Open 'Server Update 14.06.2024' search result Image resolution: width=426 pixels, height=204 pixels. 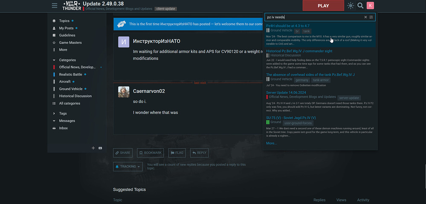(x=286, y=93)
